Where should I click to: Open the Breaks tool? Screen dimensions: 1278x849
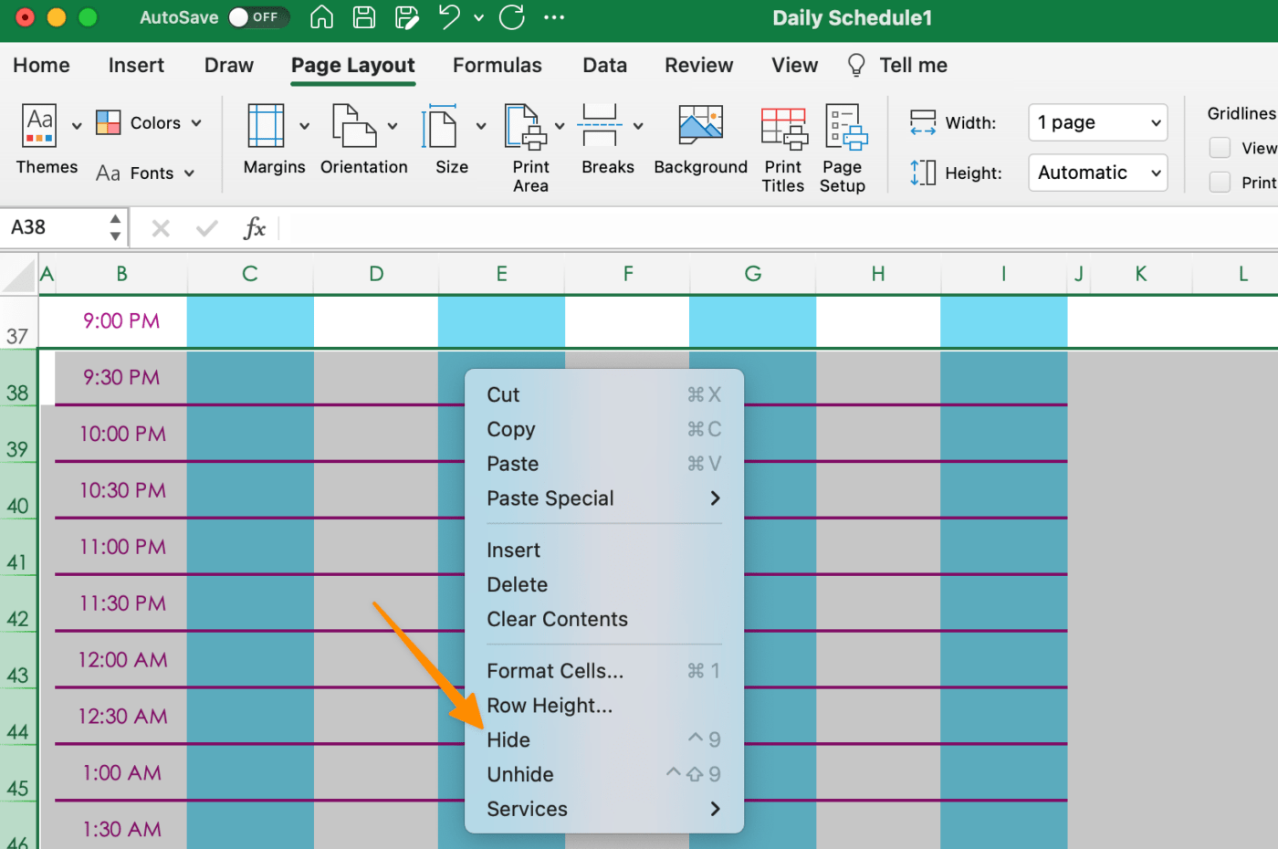point(600,126)
